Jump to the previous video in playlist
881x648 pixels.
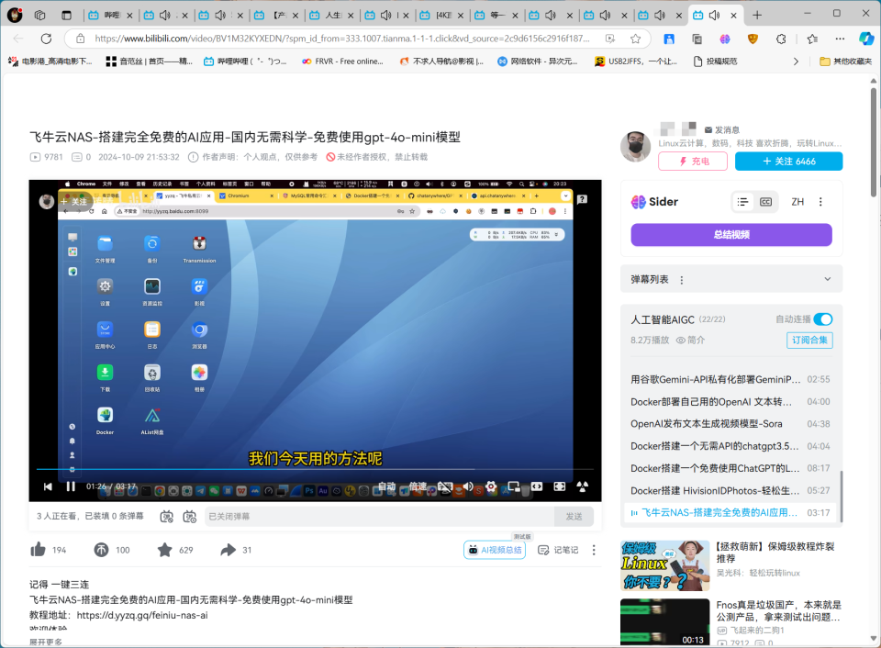click(x=48, y=486)
